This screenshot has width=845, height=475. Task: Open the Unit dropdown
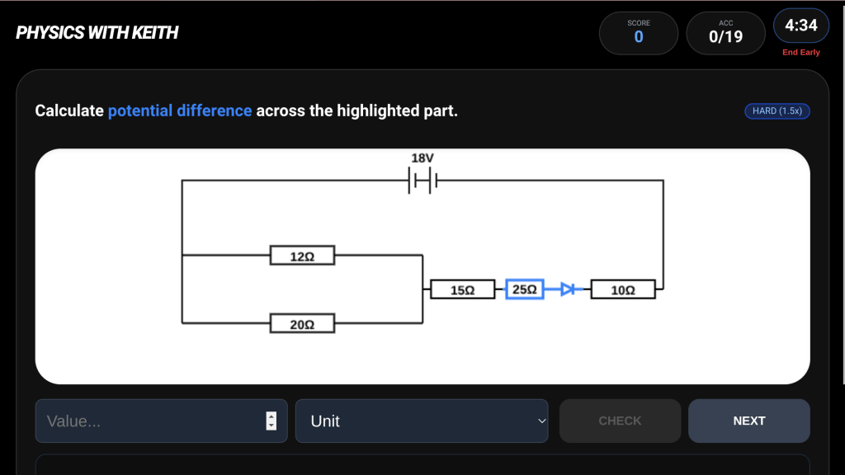[422, 421]
